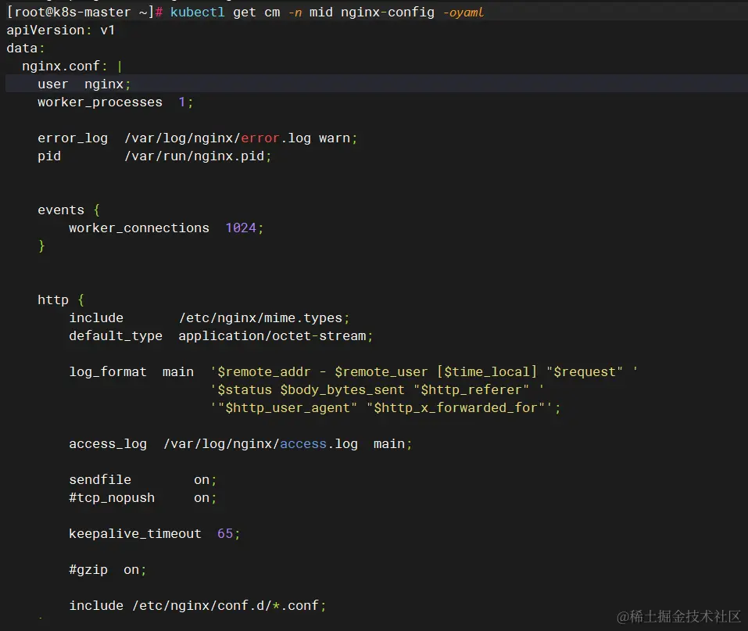748x631 pixels.
Task: Click the value 1024
Action: click(x=241, y=228)
